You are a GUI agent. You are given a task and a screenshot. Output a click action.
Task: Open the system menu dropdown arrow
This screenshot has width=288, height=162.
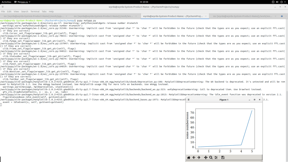(x=285, y=2)
